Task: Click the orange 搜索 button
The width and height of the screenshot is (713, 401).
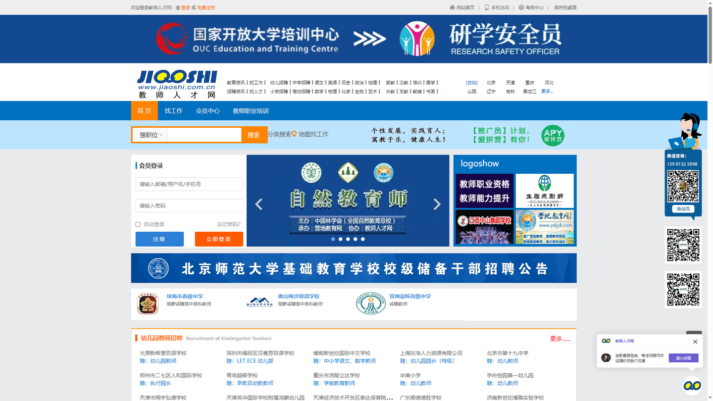Action: point(254,135)
